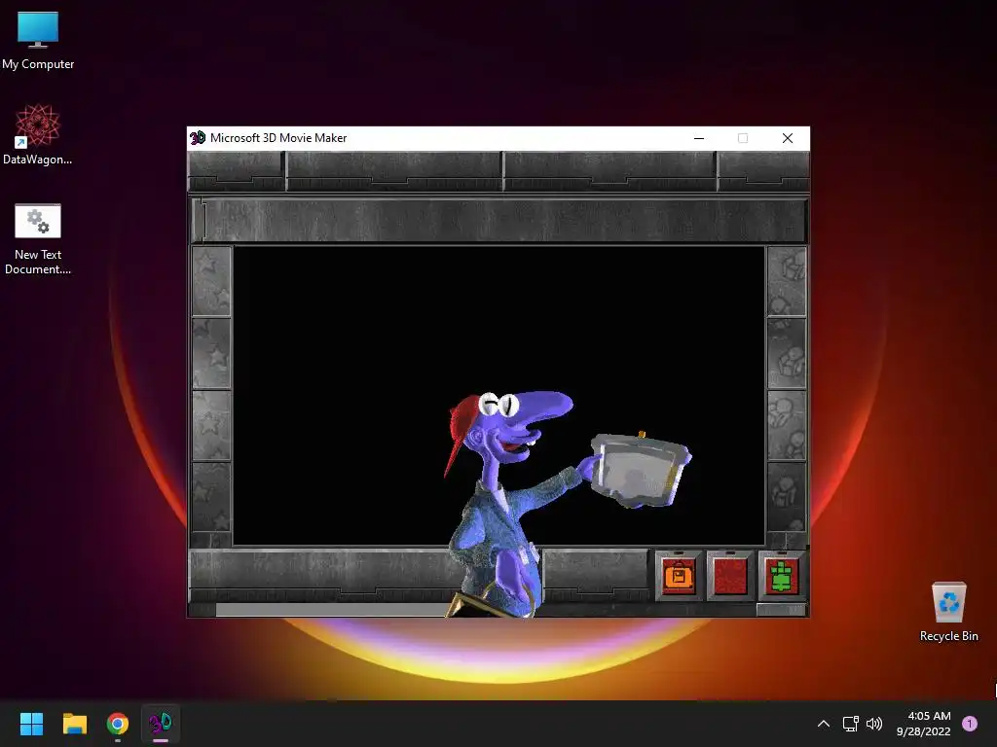
Task: Click the blank red button beside Portfolio
Action: tap(730, 575)
